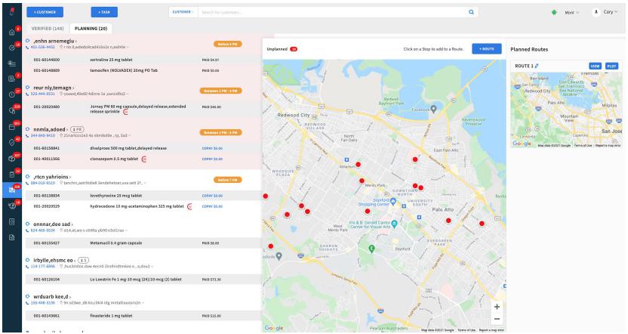Click the magnifier search icon
This screenshot has height=334, width=628.
coord(471,12)
